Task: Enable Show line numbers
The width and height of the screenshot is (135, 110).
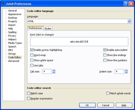Action: pos(105,60)
